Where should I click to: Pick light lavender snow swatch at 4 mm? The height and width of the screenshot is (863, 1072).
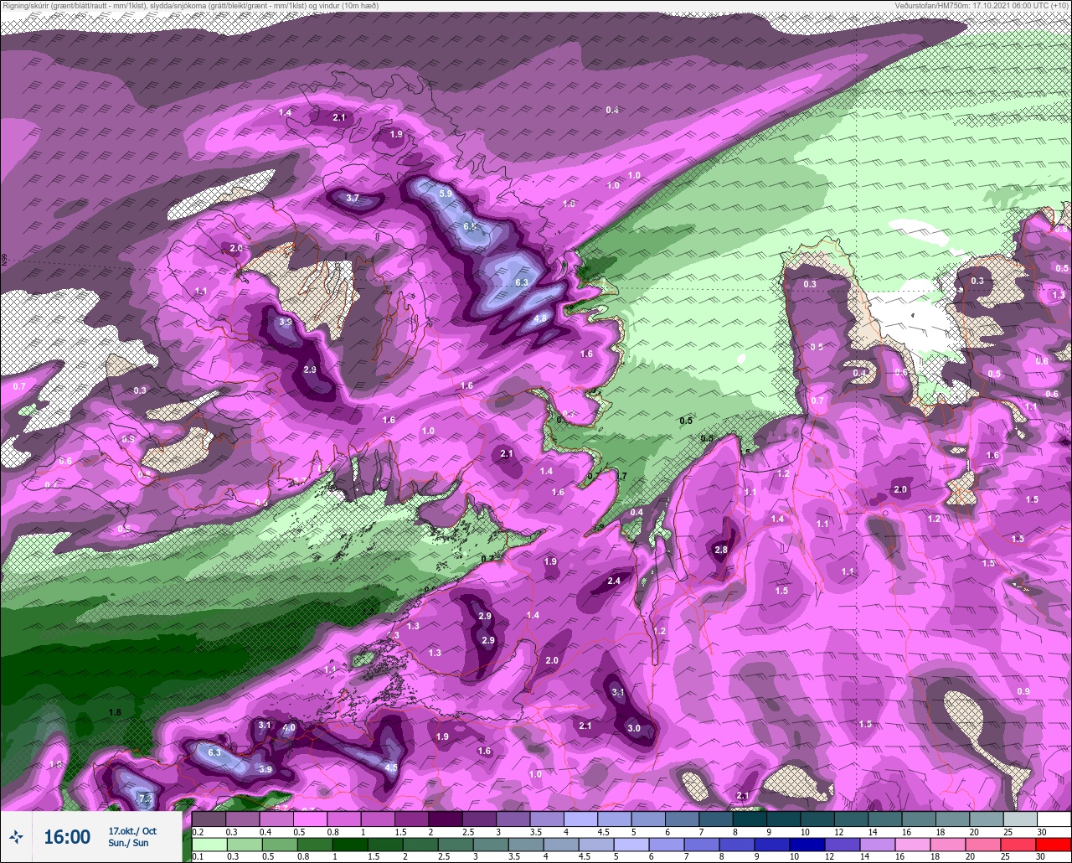point(580,819)
